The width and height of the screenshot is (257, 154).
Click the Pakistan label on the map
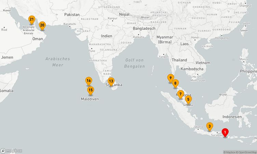72,15
